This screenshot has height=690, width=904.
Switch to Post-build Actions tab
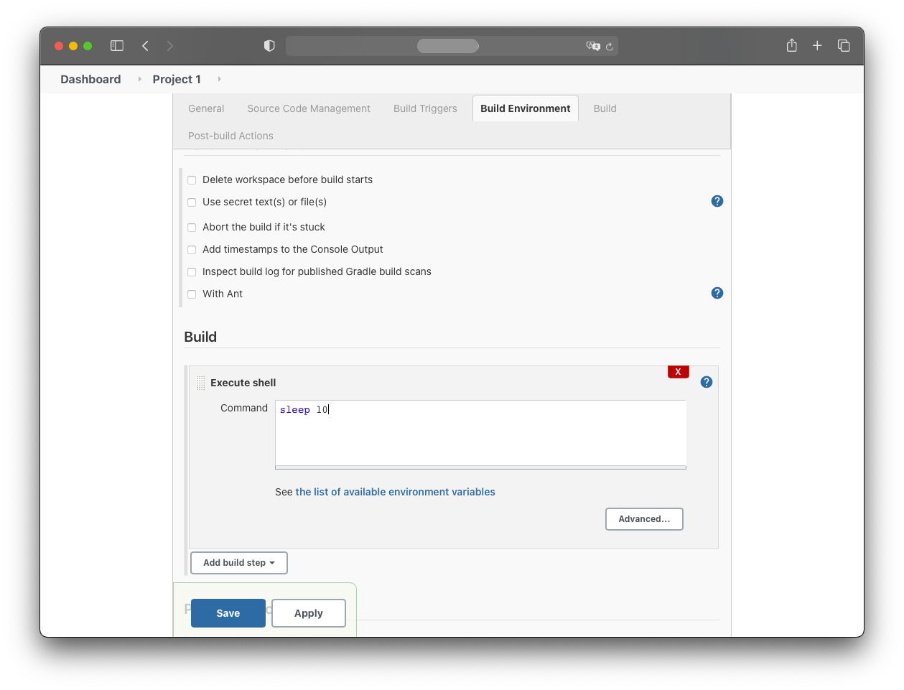(x=230, y=136)
